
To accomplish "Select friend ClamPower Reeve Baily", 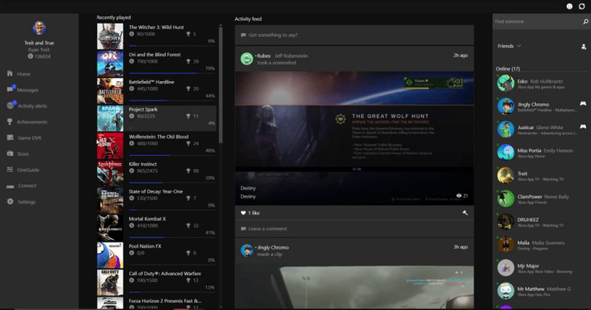I will point(541,199).
